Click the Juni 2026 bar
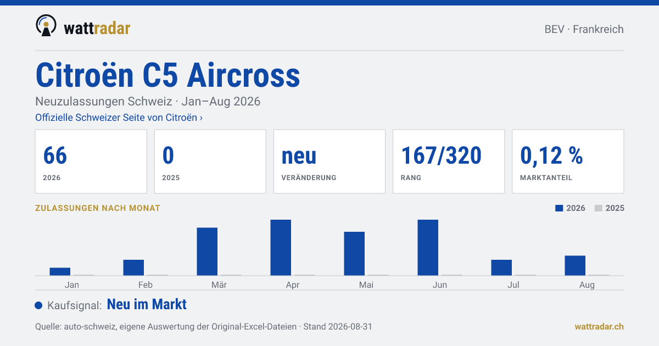 [x=428, y=248]
